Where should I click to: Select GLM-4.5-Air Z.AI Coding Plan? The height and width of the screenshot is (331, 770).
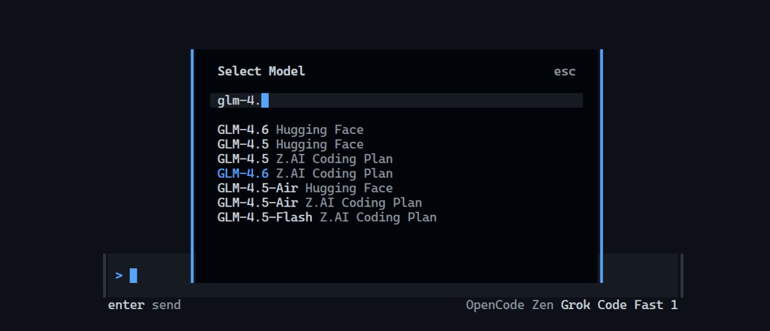point(320,203)
